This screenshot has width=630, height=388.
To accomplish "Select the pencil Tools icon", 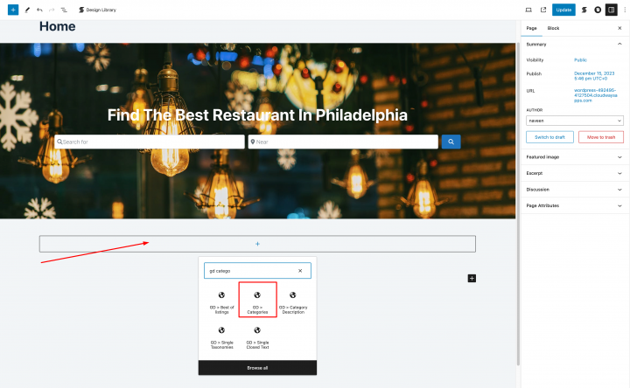I will (x=27, y=10).
